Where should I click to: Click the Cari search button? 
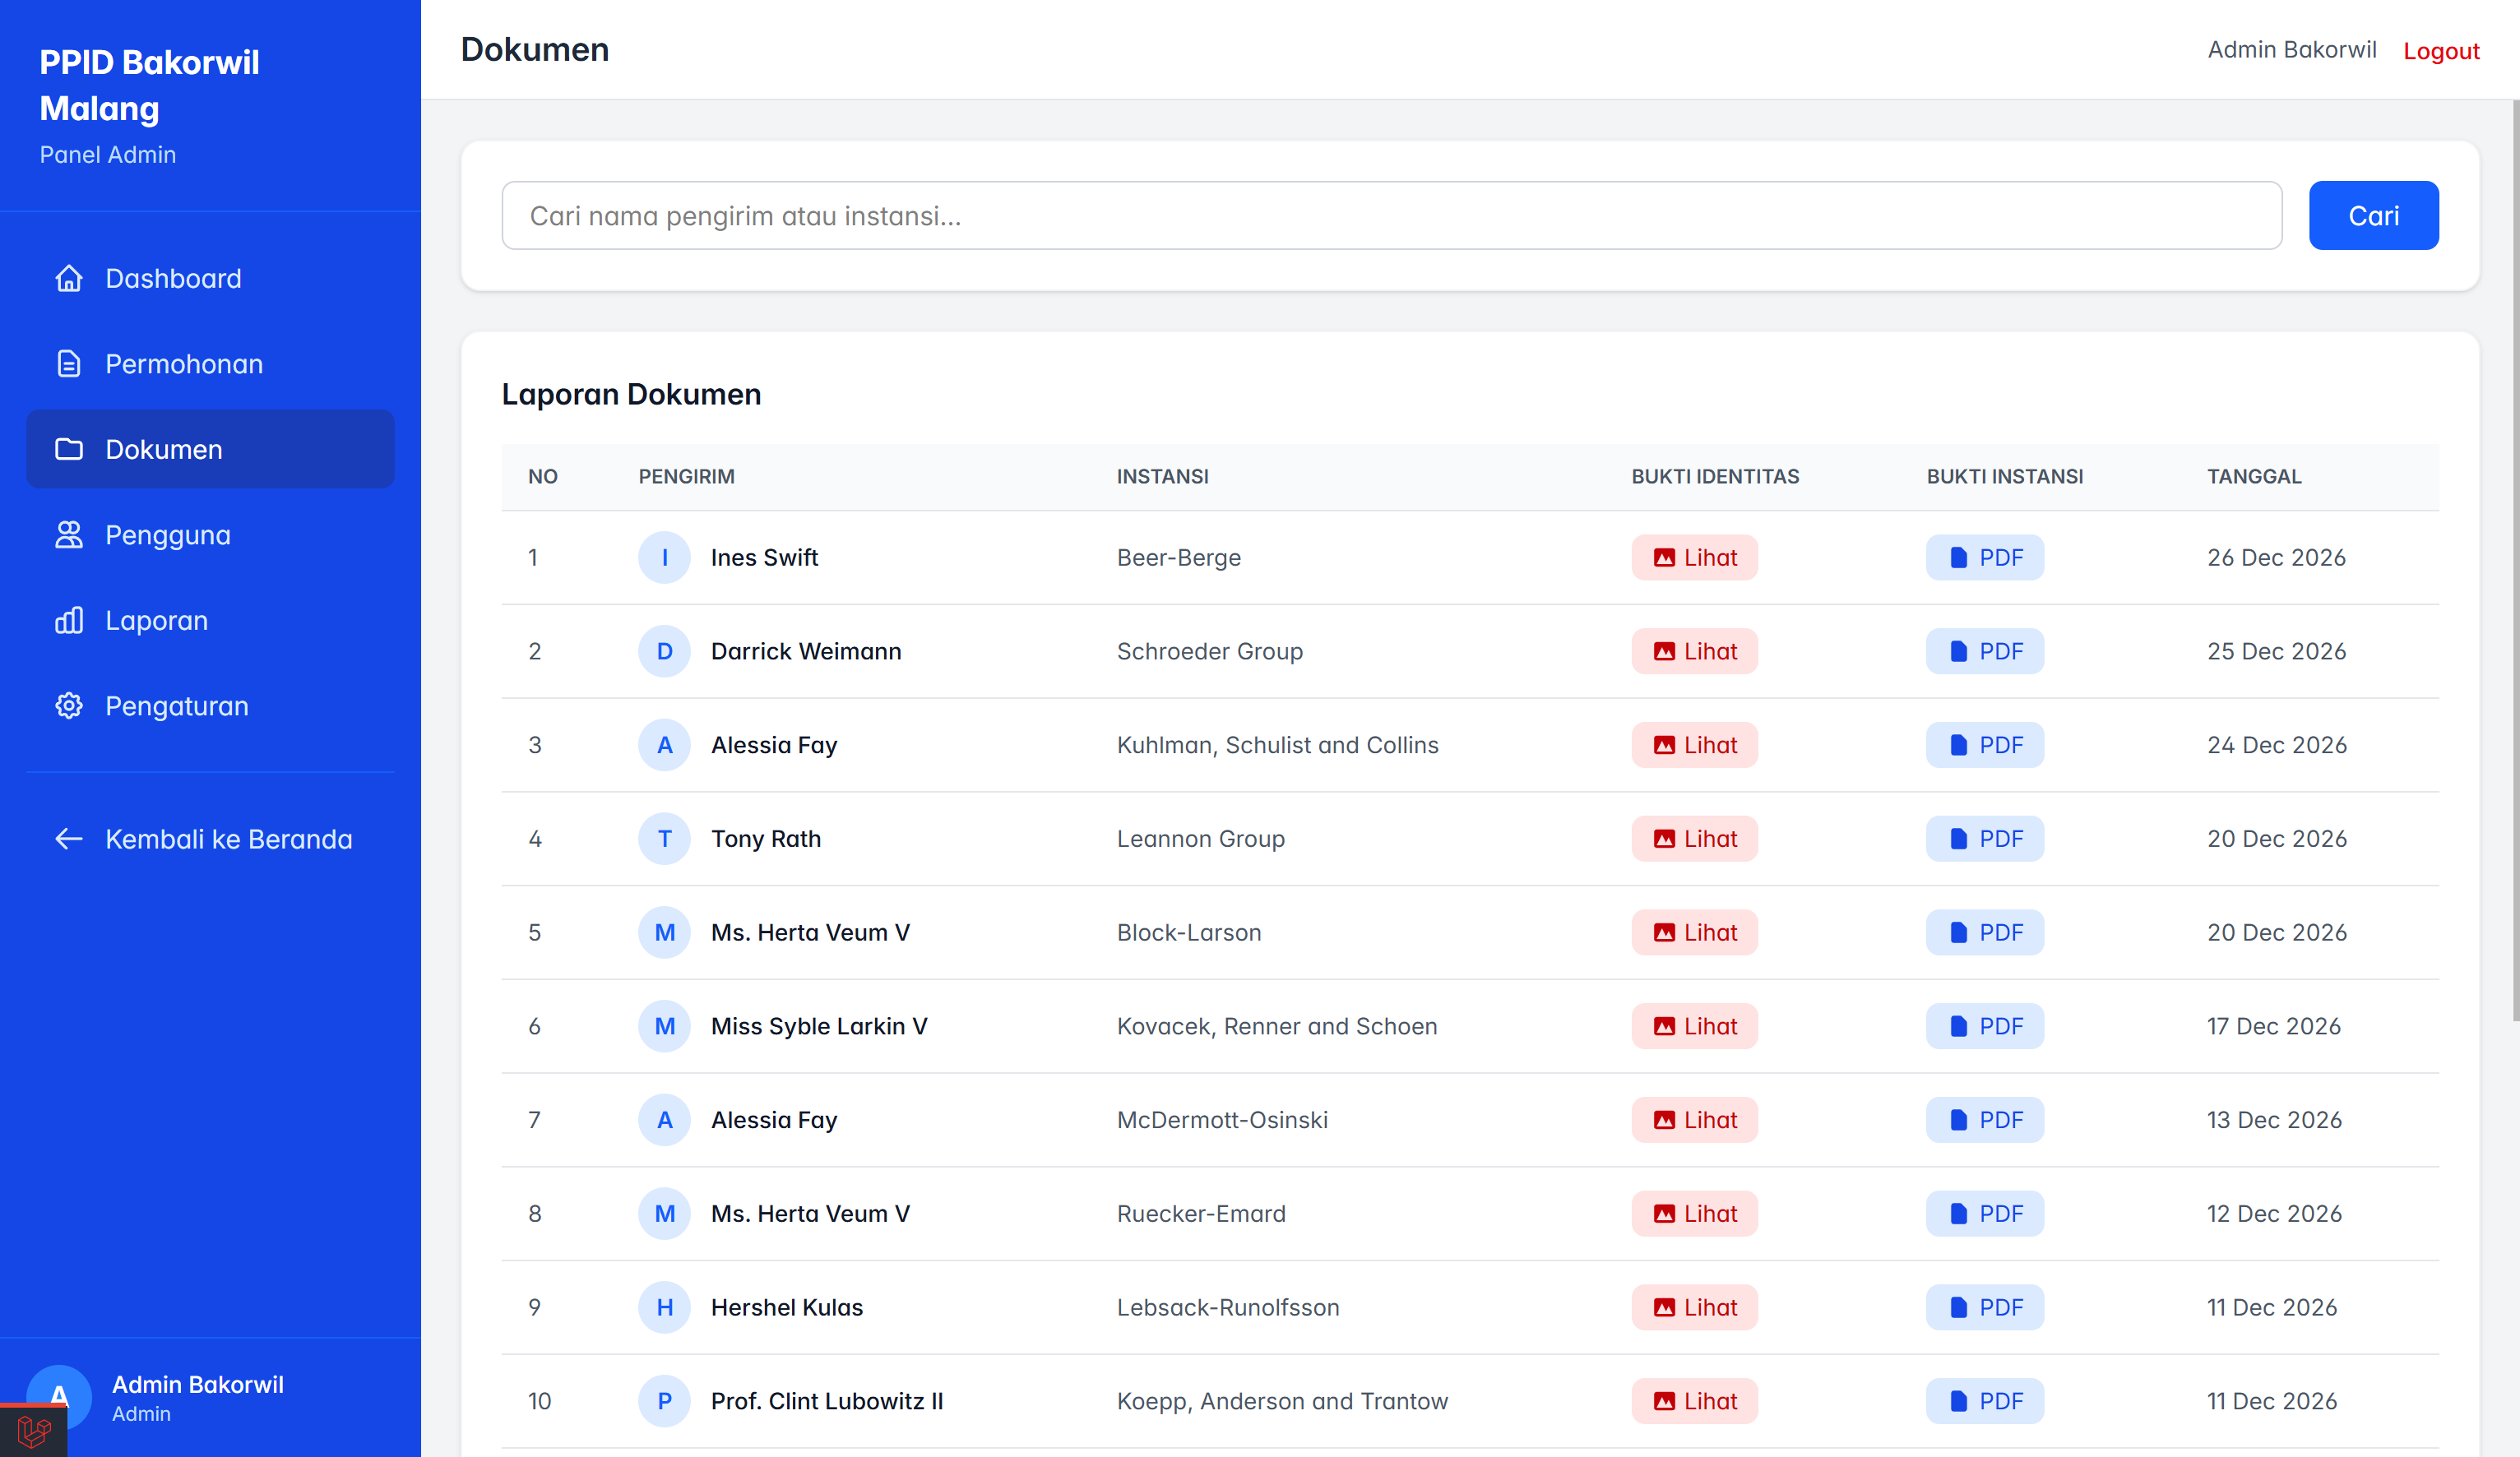click(2373, 215)
